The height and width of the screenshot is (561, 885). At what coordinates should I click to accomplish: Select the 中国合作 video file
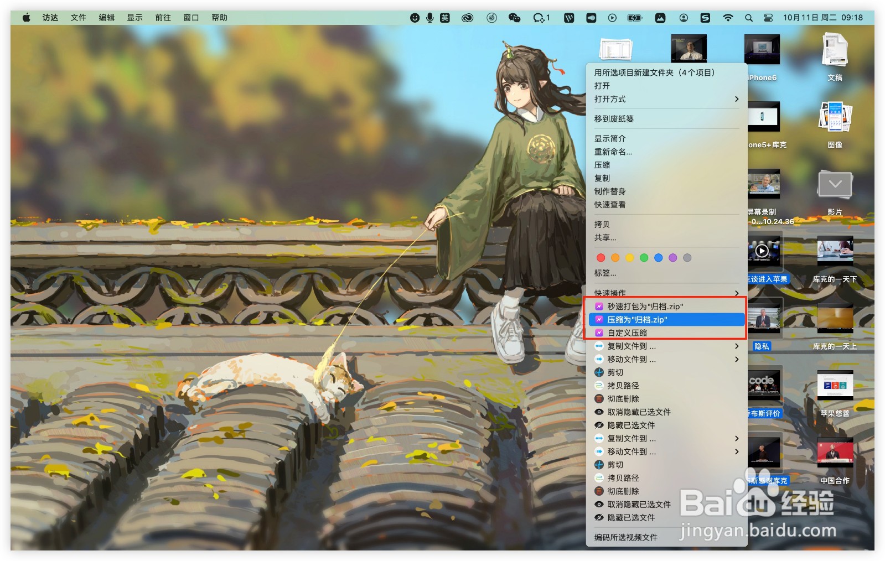pyautogui.click(x=835, y=460)
